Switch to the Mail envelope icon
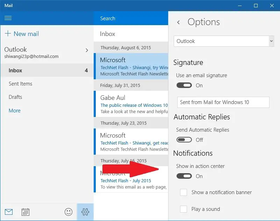 point(9,212)
